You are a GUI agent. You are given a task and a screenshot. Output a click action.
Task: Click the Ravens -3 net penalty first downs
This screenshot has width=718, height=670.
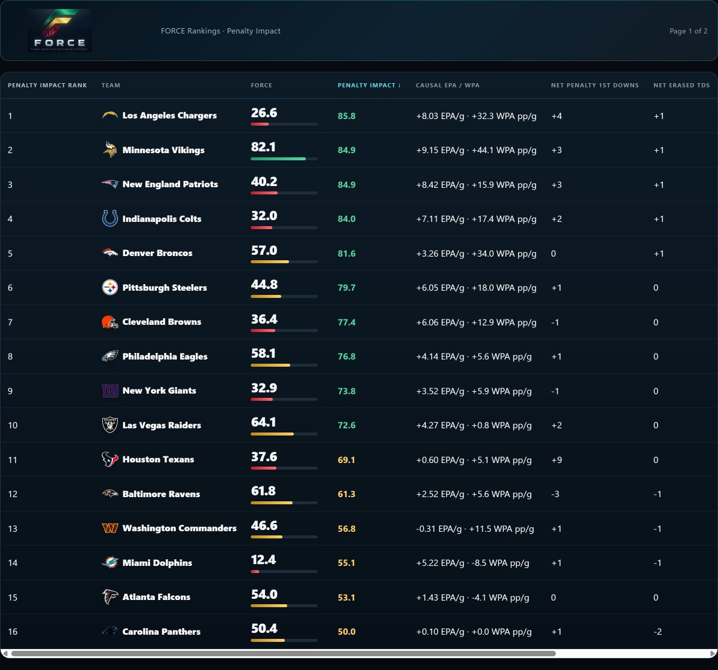coord(556,494)
